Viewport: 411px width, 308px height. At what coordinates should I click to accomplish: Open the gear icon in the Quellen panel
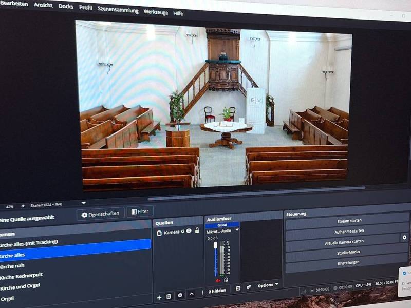(x=180, y=295)
